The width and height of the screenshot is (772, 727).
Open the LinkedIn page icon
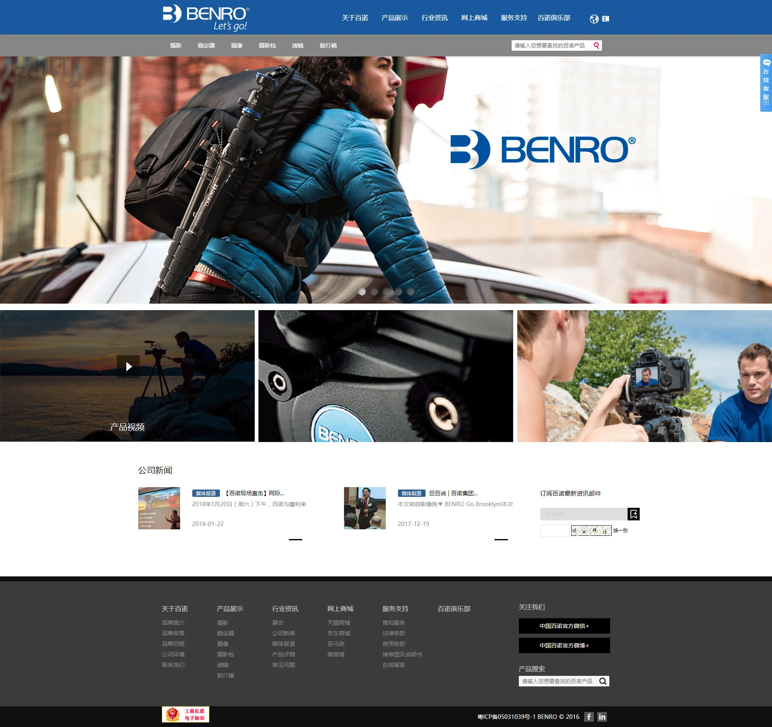click(602, 717)
